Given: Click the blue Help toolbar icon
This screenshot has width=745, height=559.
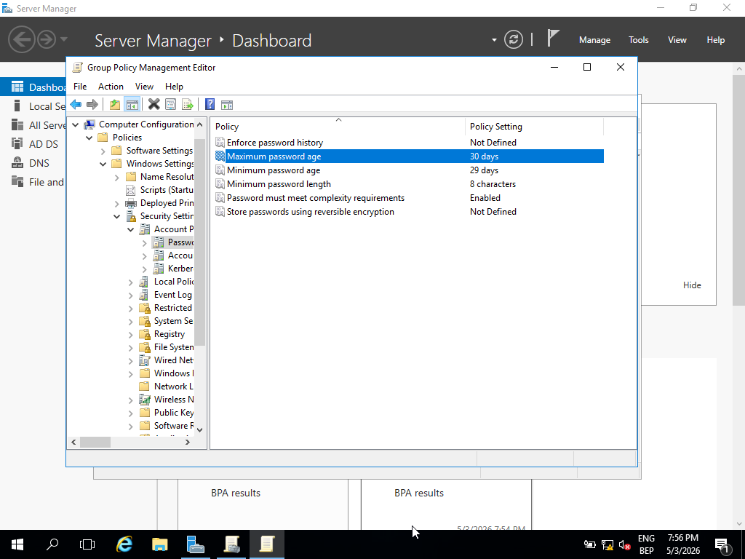Looking at the screenshot, I should (210, 105).
